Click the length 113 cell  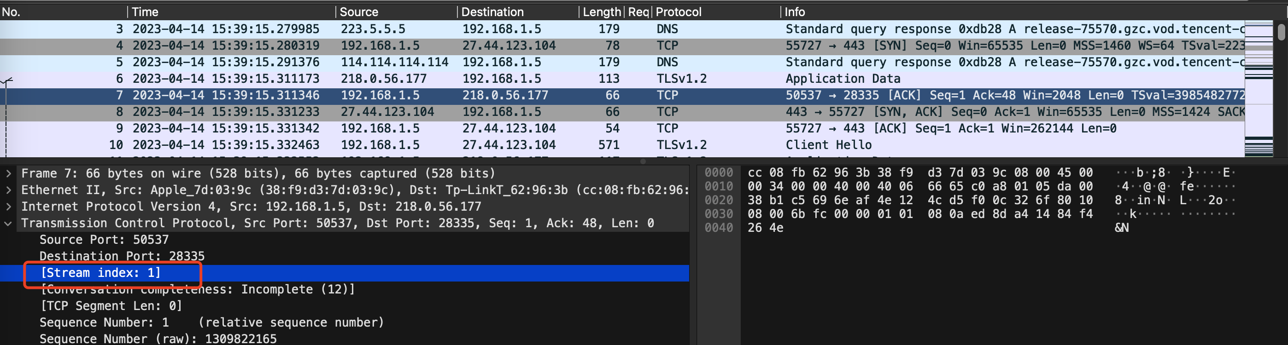tap(609, 78)
